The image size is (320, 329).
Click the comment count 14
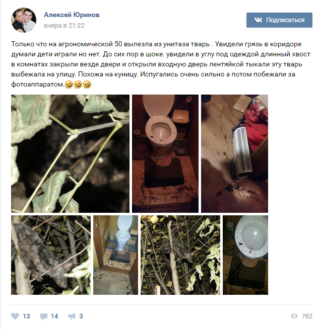pyautogui.click(x=54, y=316)
